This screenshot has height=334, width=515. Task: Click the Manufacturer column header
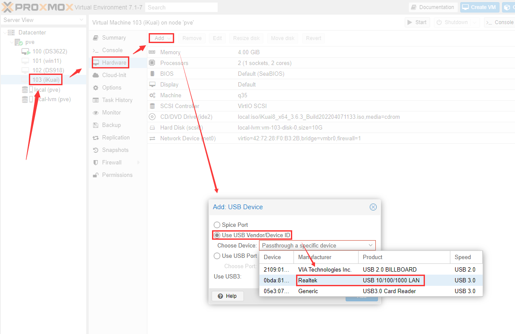[x=326, y=257]
